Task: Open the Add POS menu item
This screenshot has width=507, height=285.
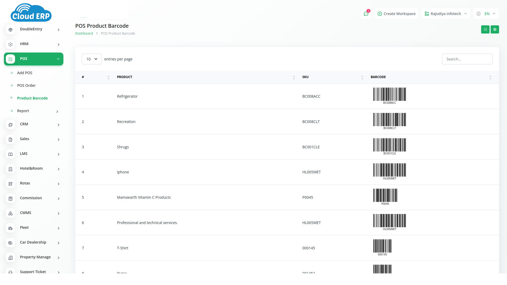Action: point(25,73)
